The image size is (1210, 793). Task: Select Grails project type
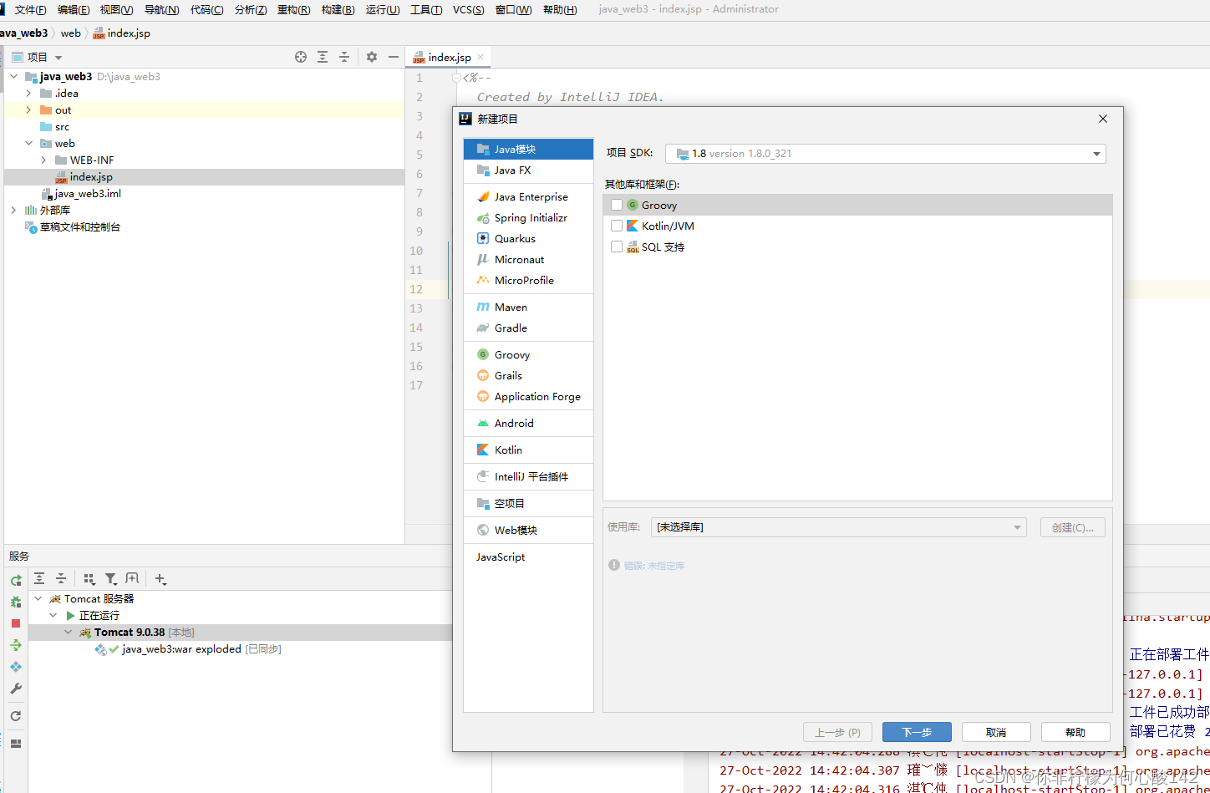[x=528, y=376]
